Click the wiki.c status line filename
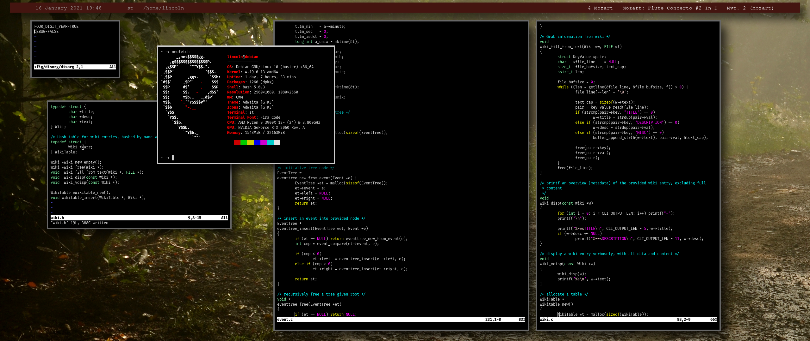 click(x=546, y=320)
